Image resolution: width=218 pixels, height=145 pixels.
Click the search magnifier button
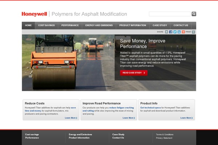click(x=194, y=14)
